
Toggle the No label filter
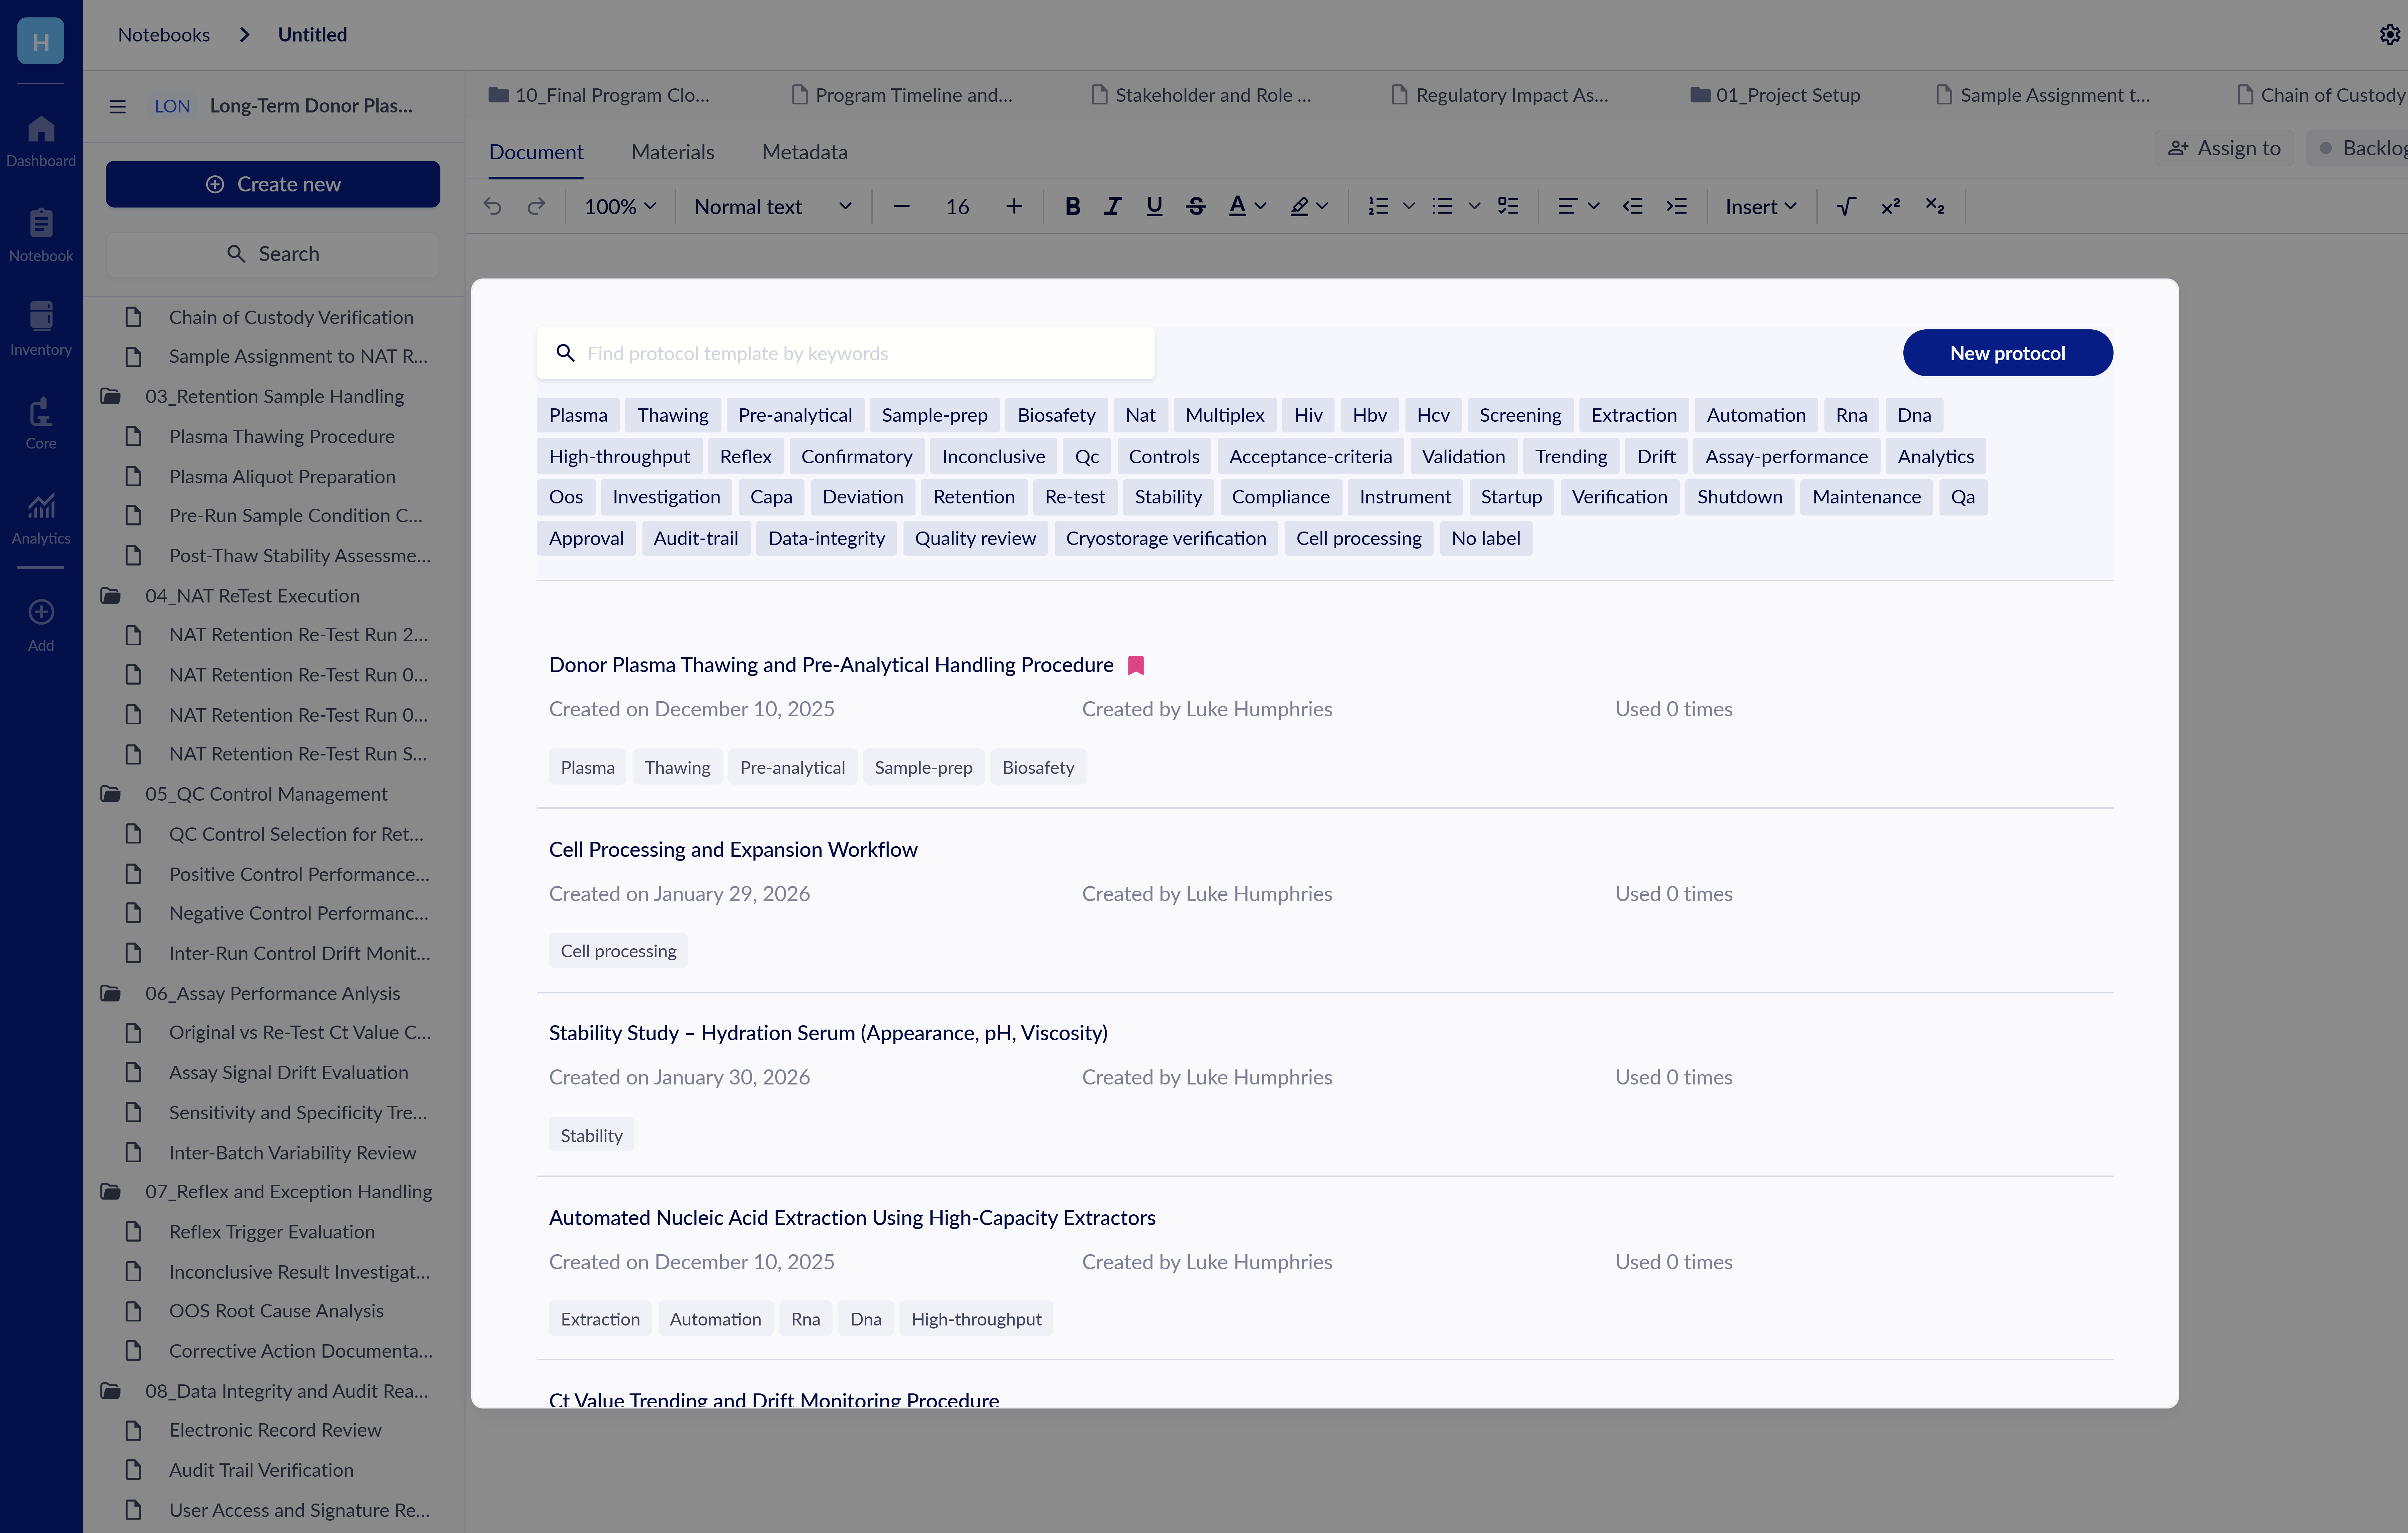1485,538
